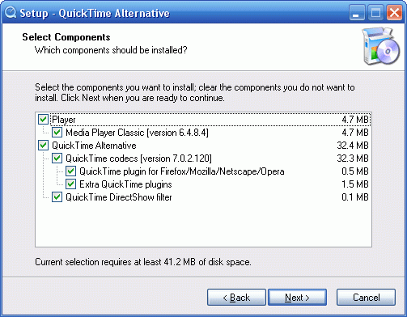
Task: Select 'QuickTime codecs [version 7.0.2.120]' label
Action: click(x=138, y=158)
